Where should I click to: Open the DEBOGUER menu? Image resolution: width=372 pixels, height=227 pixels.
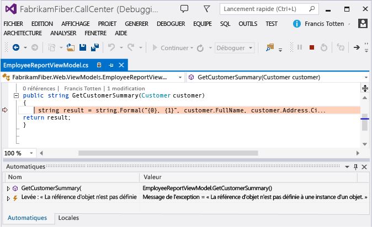pos(171,24)
